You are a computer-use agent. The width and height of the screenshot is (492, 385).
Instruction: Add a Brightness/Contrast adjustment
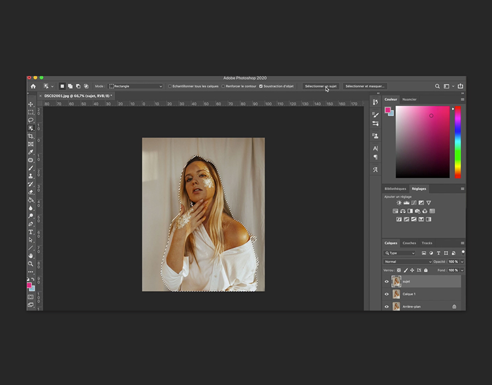click(399, 203)
